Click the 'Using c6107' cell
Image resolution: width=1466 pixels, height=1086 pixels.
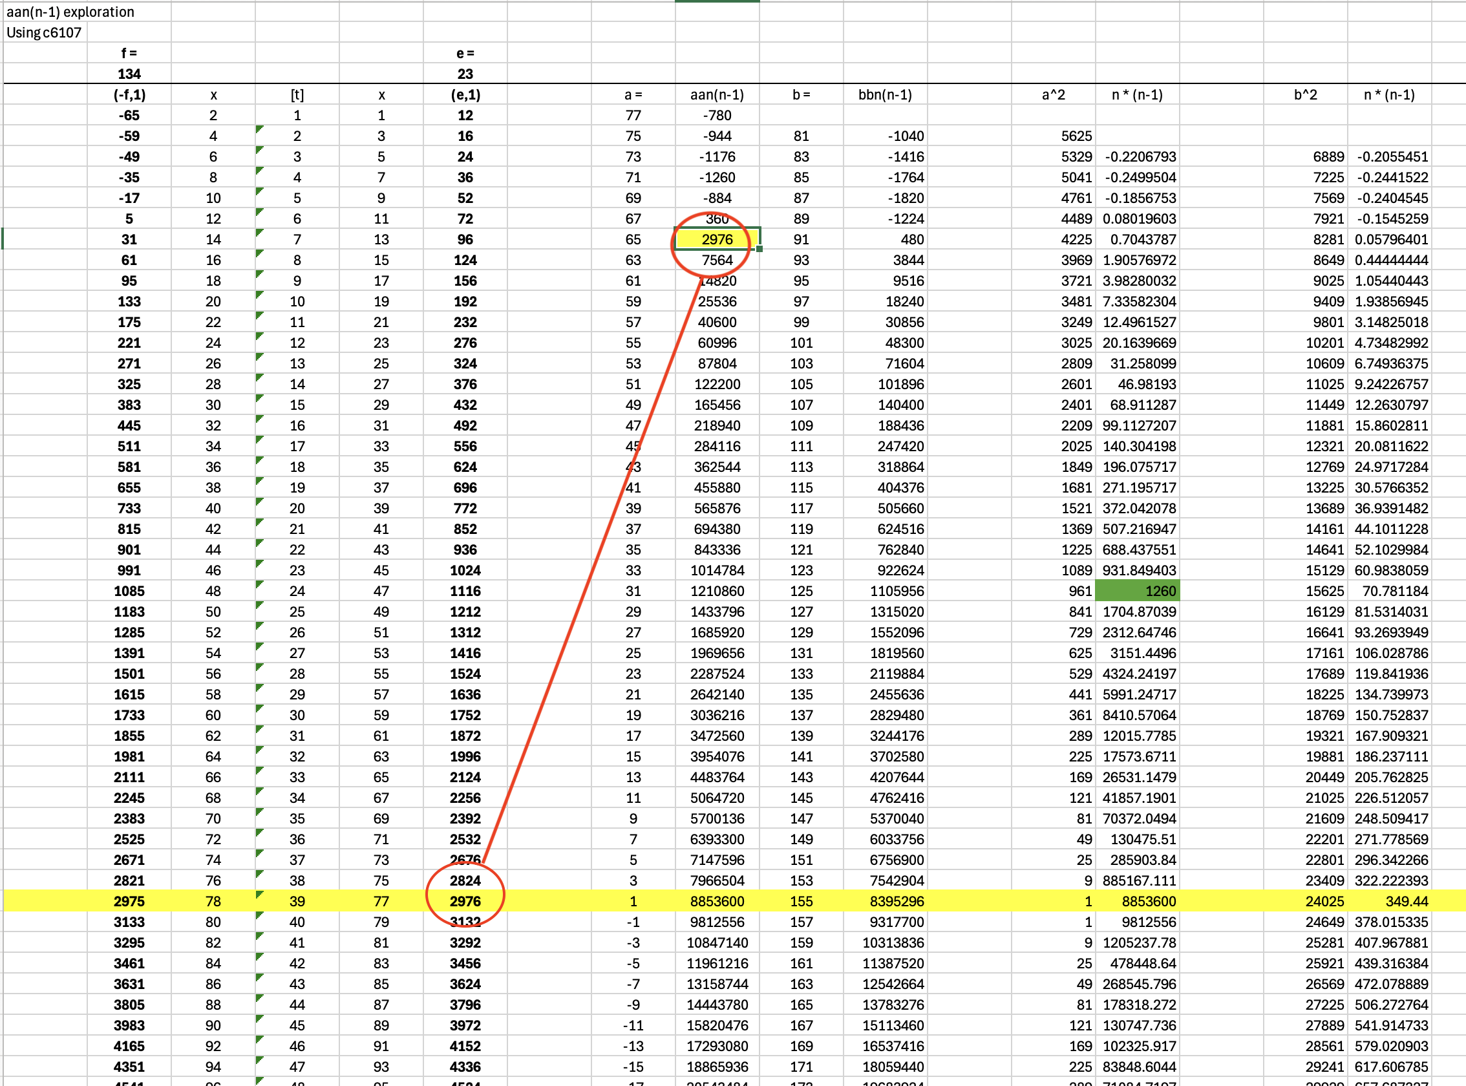[x=44, y=32]
